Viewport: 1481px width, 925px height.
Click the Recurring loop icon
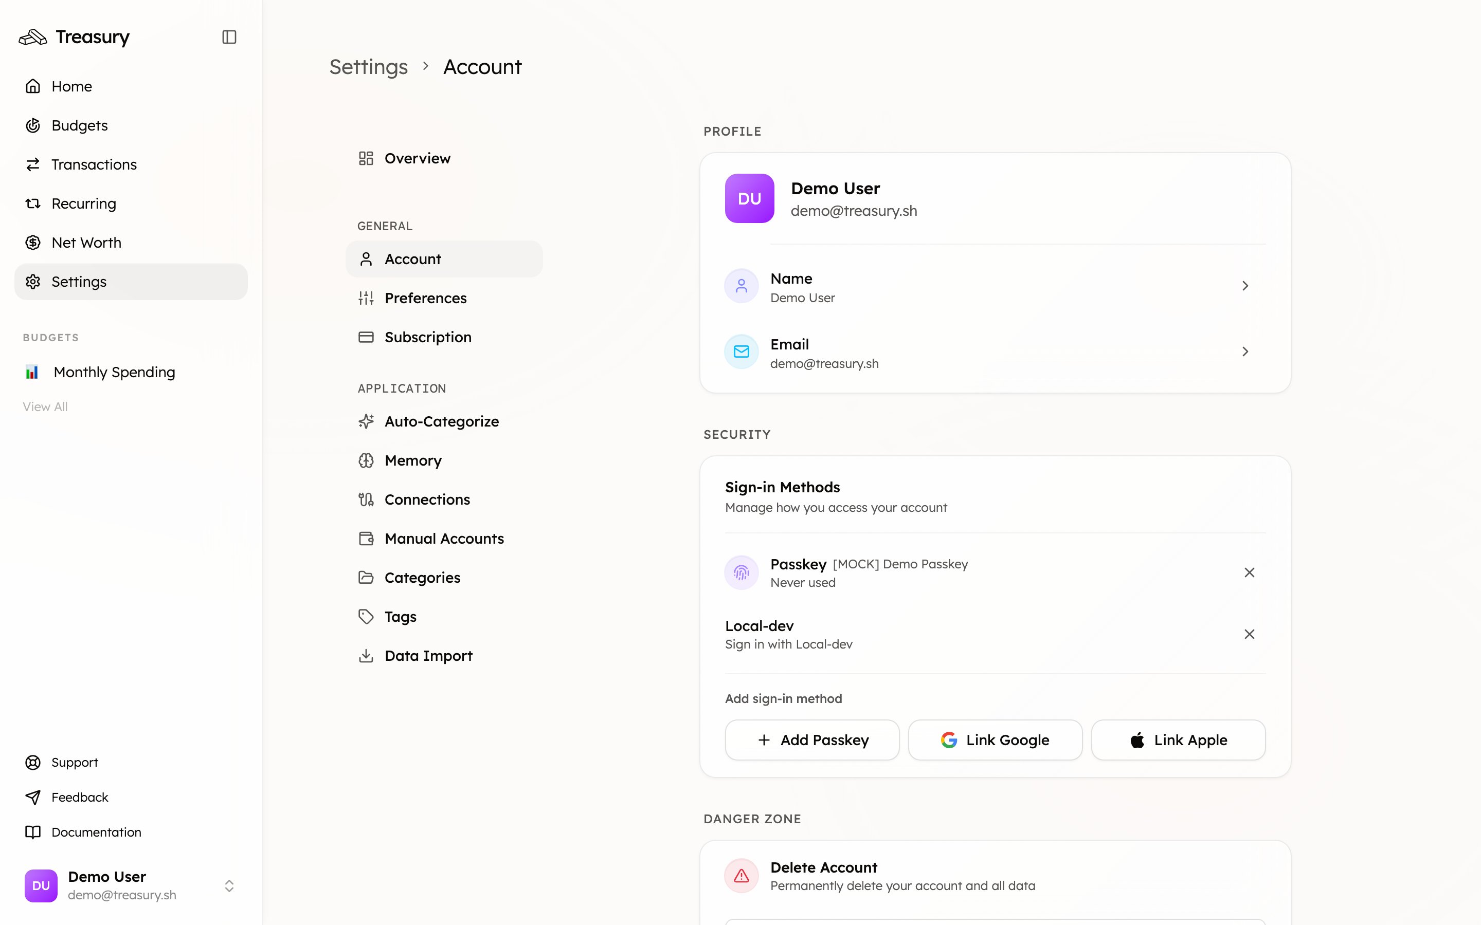[33, 203]
